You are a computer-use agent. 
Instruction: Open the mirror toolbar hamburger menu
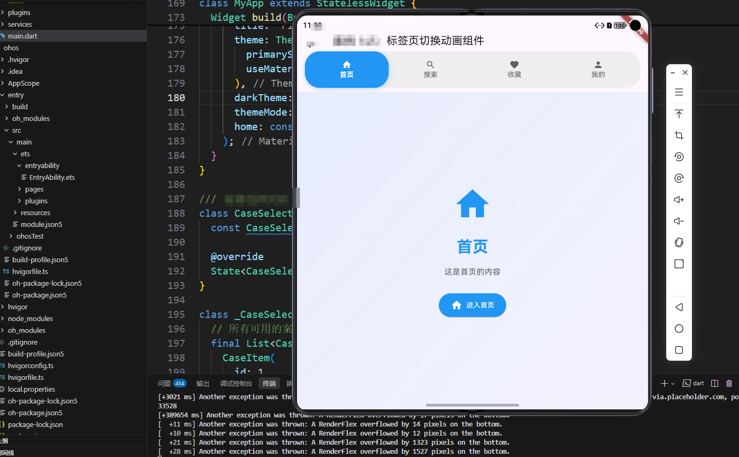click(x=679, y=92)
